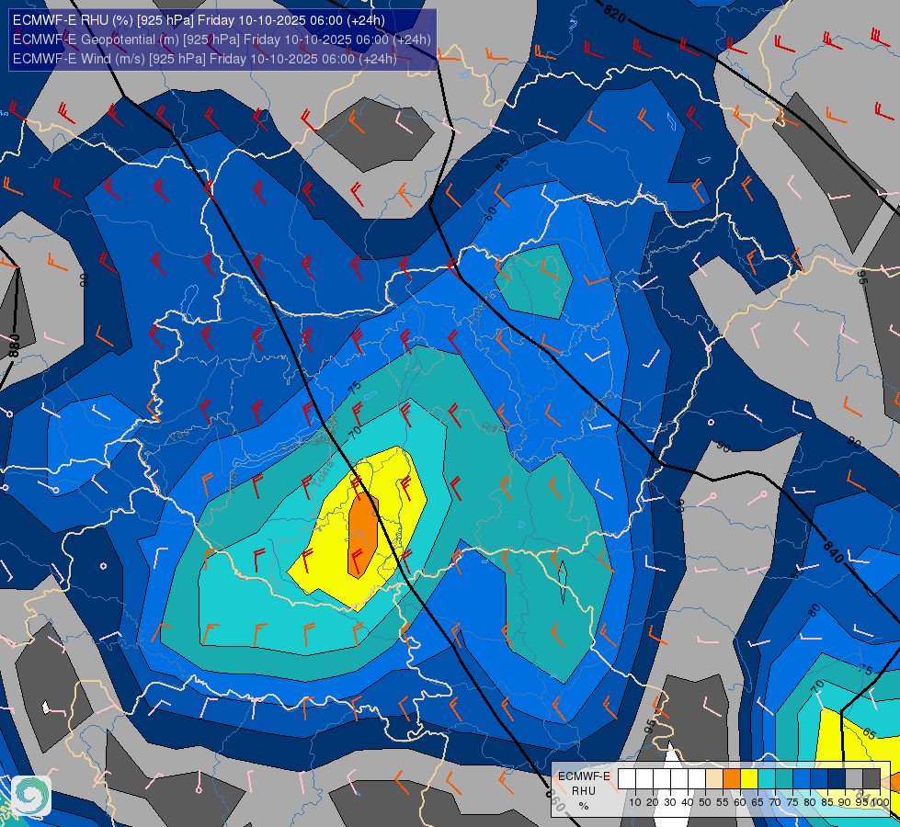Select the Geopotential (m) 925 hPa layer title
900x827 pixels.
222,40
